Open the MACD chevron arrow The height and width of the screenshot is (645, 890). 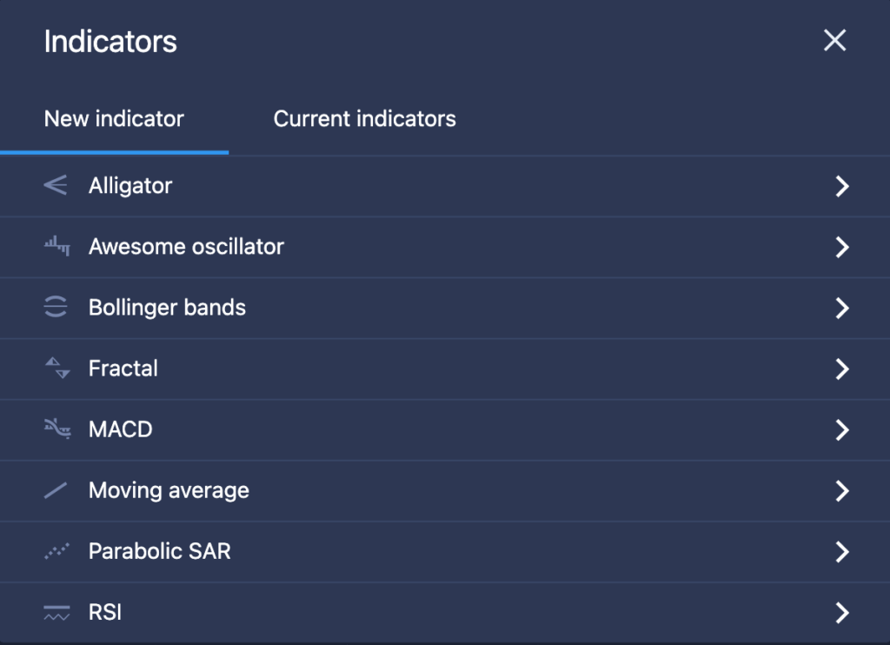pyautogui.click(x=842, y=429)
